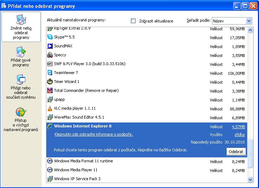Select the SoundMAX entry
This screenshot has width=259, height=188.
(147, 46)
